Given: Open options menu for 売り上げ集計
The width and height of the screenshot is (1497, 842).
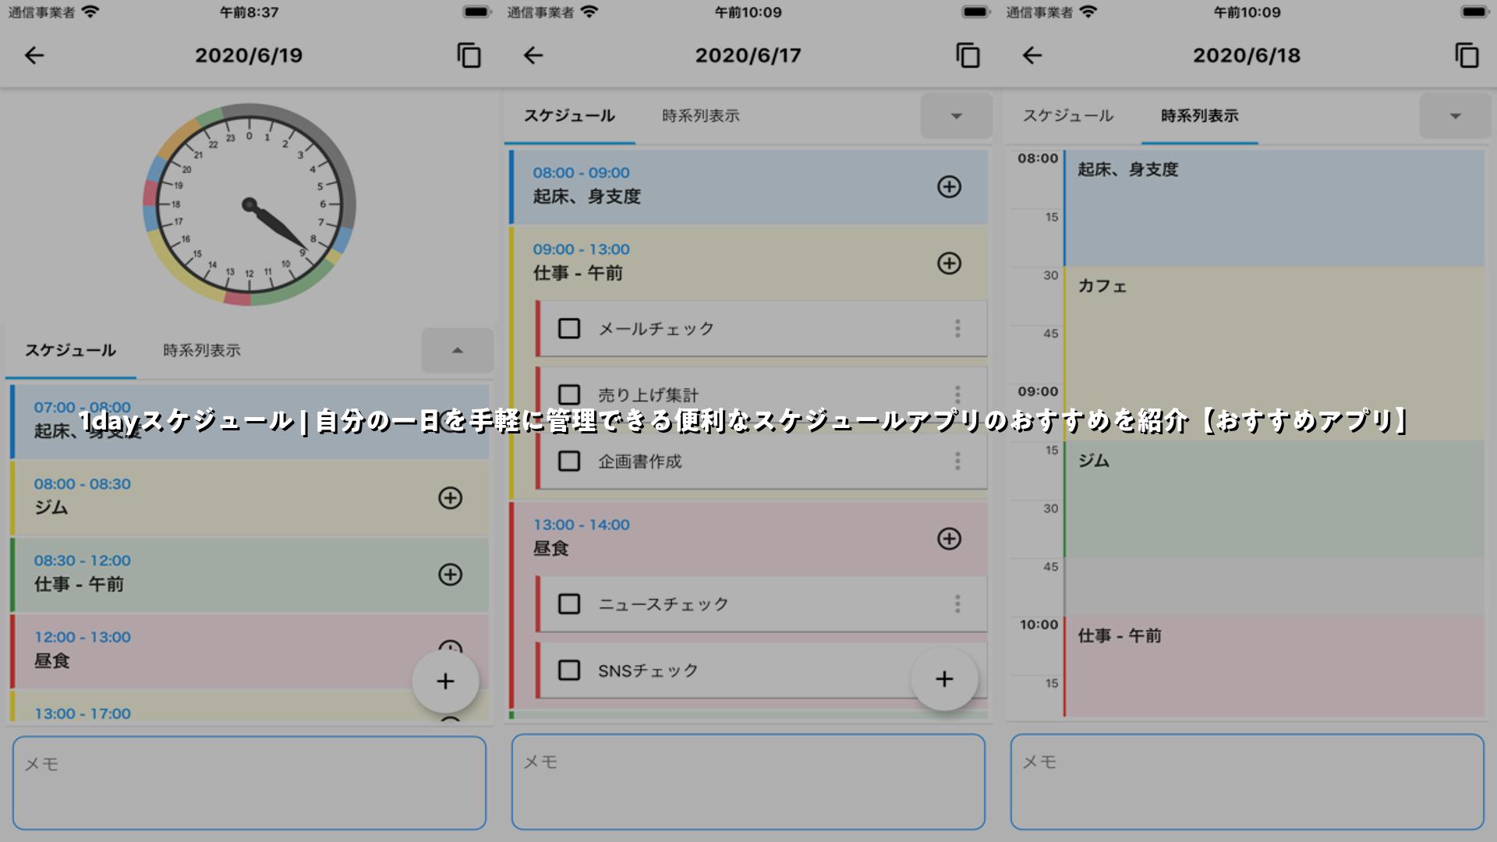Looking at the screenshot, I should click(957, 394).
